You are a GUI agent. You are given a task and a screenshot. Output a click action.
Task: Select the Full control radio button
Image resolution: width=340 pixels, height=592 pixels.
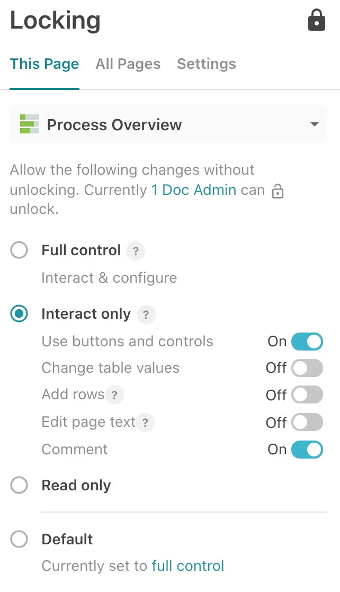click(x=19, y=250)
